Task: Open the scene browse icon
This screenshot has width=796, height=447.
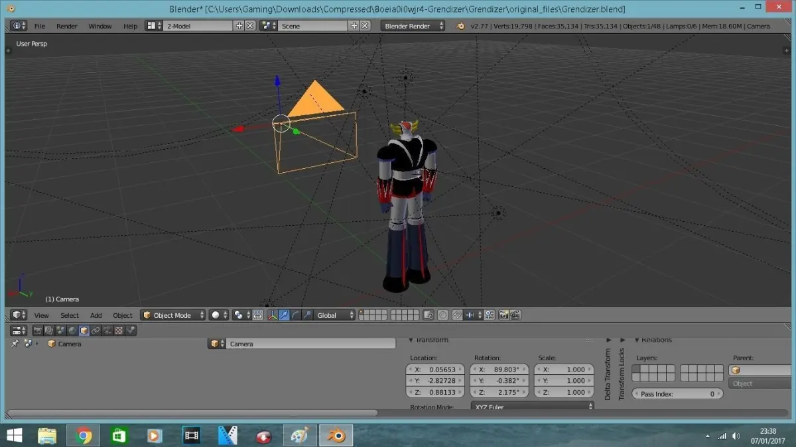Action: click(x=269, y=26)
